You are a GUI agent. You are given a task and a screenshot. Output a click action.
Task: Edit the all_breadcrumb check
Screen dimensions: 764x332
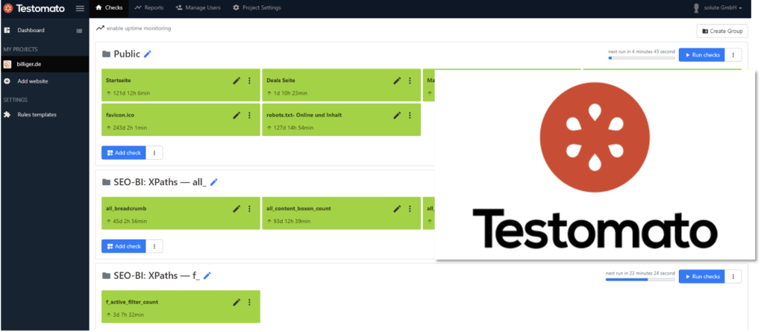coord(237,209)
